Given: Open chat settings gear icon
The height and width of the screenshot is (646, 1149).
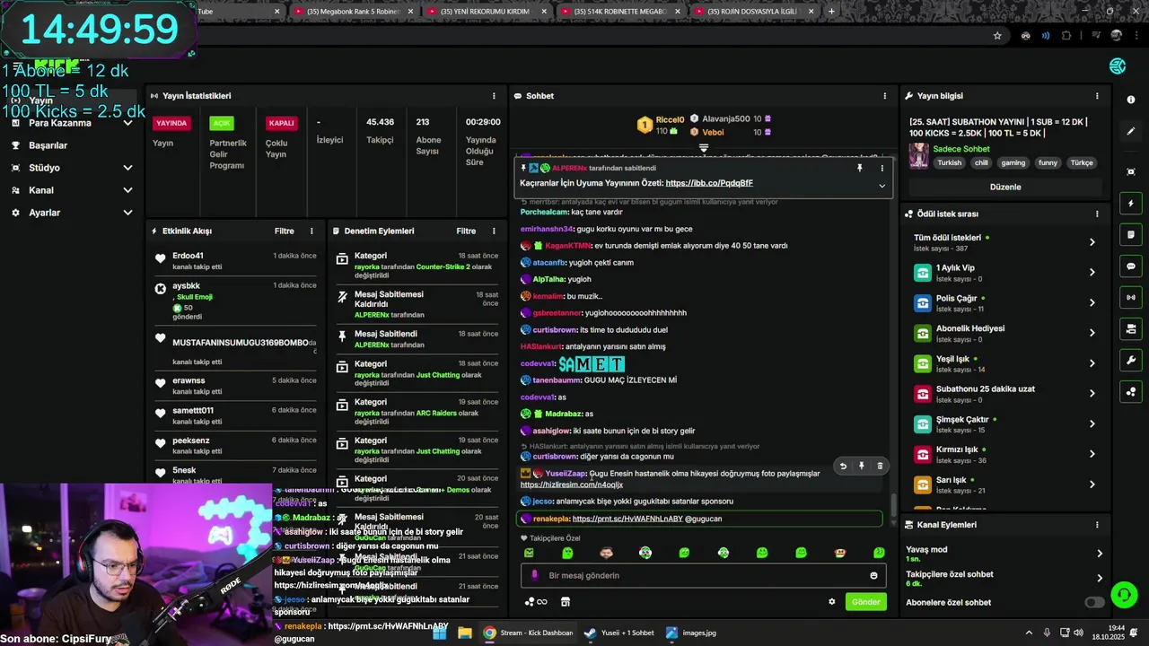Looking at the screenshot, I should 831,602.
